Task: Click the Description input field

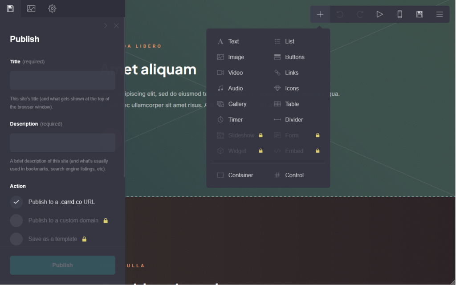Action: (62, 142)
